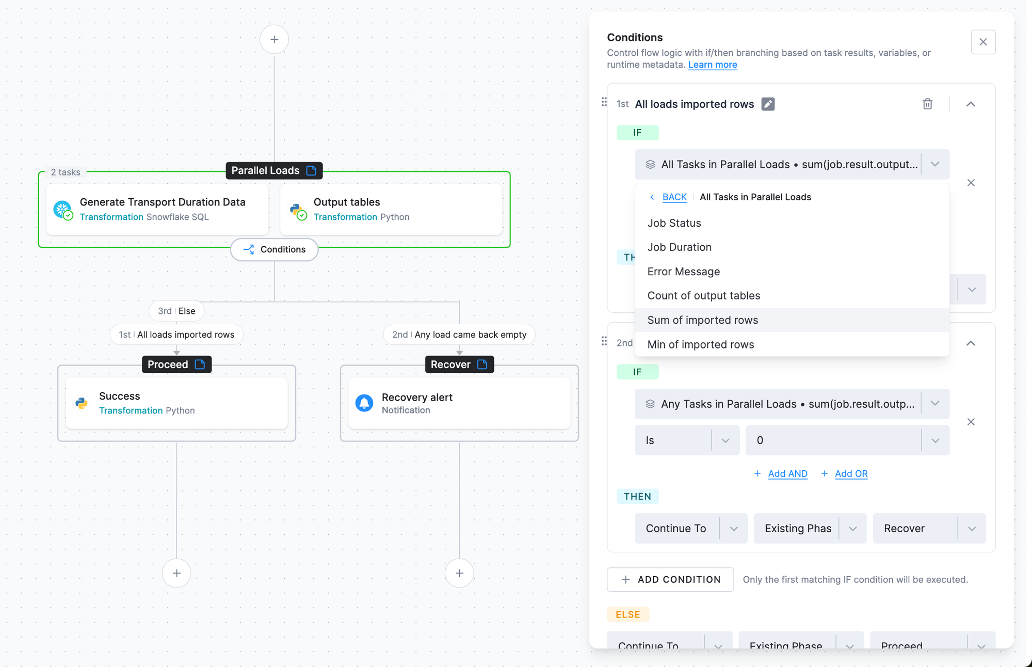This screenshot has height=667, width=1032.
Task: Select the Success task card
Action: click(176, 403)
